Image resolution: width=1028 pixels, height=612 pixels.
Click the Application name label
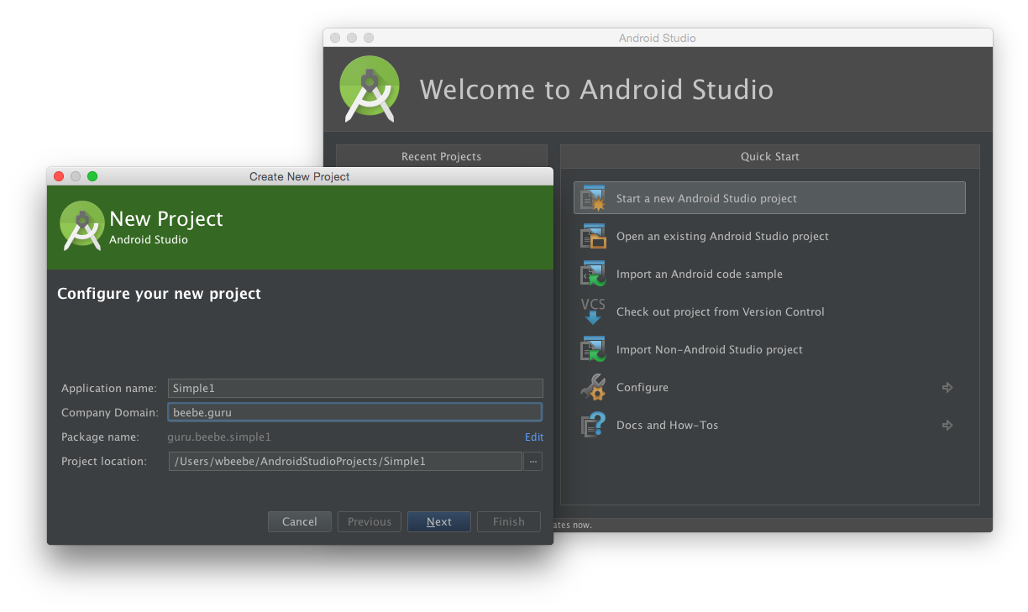[x=109, y=388]
